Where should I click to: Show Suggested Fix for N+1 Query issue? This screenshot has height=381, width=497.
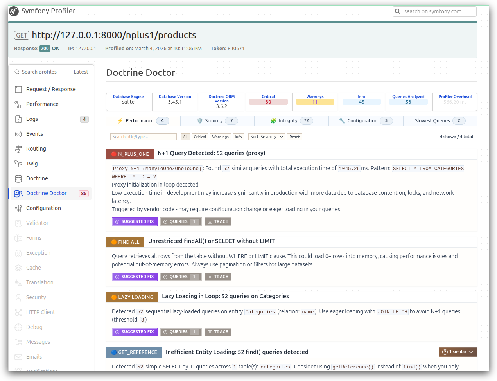click(135, 222)
